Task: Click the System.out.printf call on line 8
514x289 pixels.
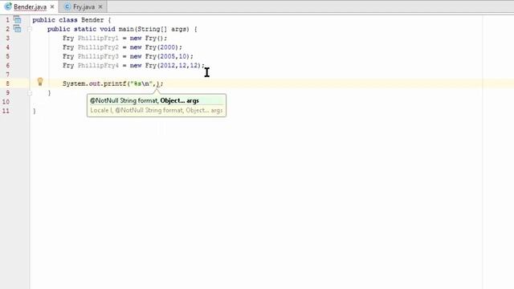Action: click(x=95, y=83)
